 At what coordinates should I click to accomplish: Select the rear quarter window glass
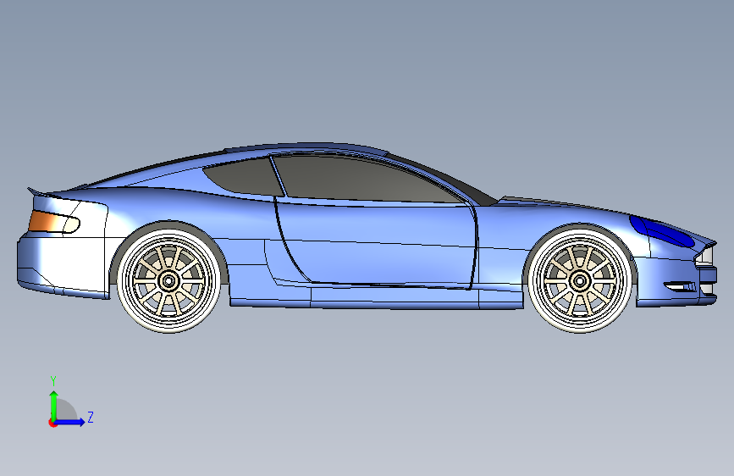[x=244, y=177]
